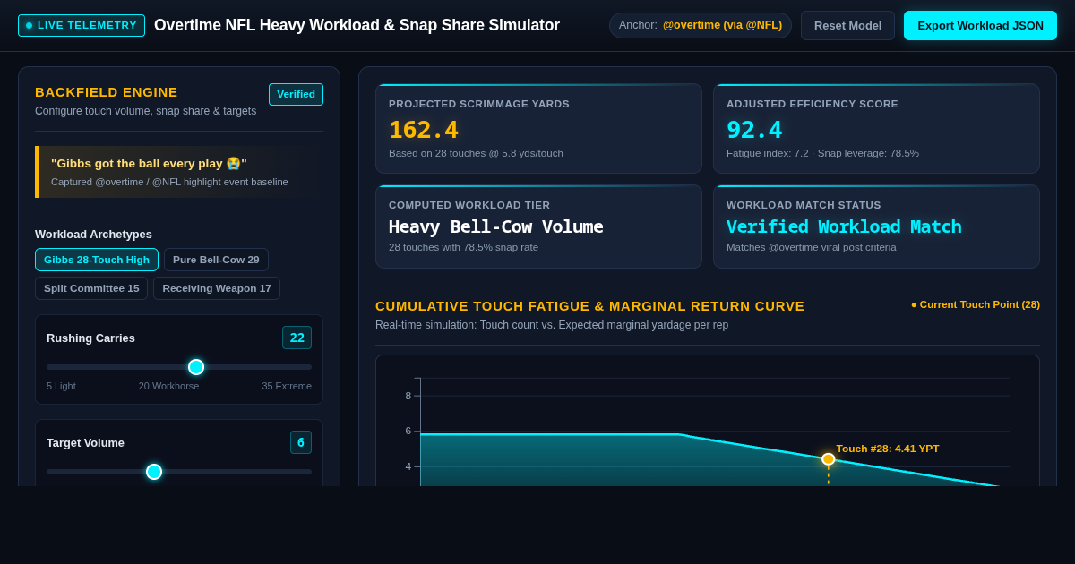Open the Projected Scrimmage Yards card
Screen dimensions: 1075x564
pyautogui.click(x=538, y=129)
